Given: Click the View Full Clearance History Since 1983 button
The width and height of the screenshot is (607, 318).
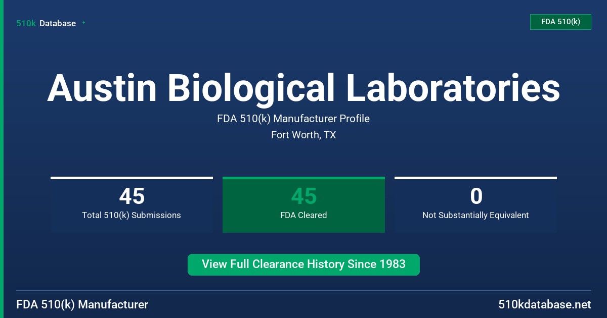Looking at the screenshot, I should (303, 264).
